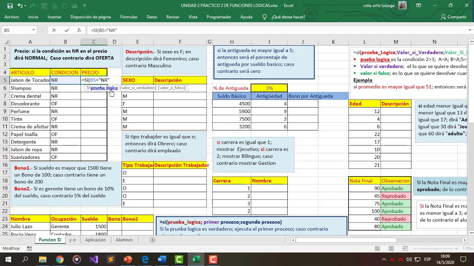The image size is (474, 266).
Task: Expand the undo history dropdown arrow
Action: coord(26,6)
